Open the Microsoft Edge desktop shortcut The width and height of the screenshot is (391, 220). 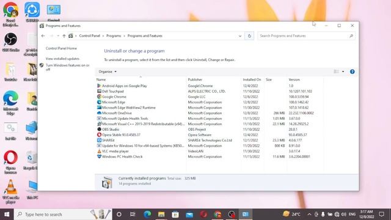[x=10, y=103]
